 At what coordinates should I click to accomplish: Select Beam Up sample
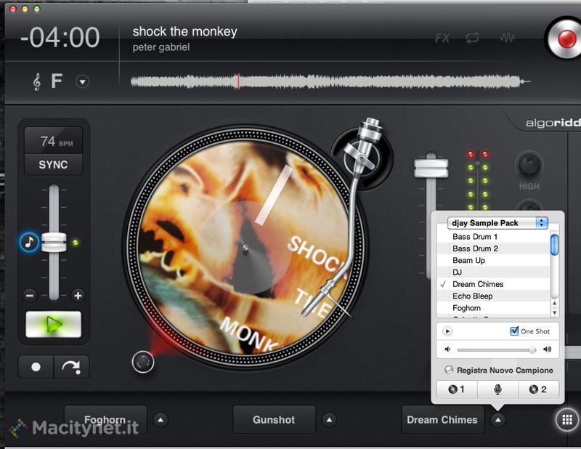[x=493, y=260]
